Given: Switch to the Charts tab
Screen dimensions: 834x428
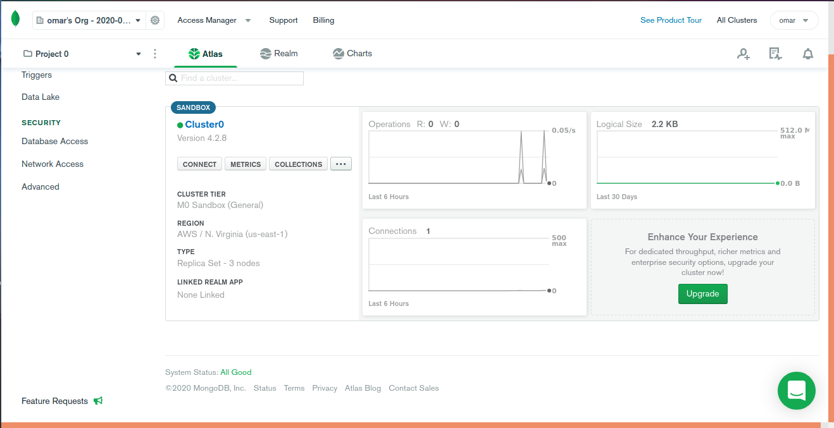Looking at the screenshot, I should [x=352, y=54].
